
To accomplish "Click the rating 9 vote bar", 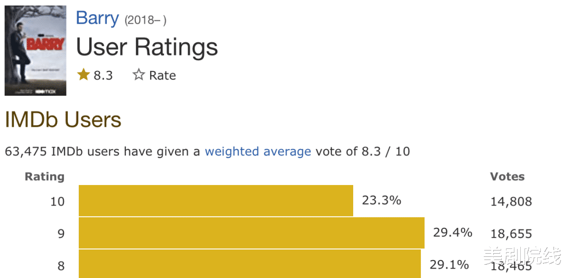I will (x=252, y=233).
